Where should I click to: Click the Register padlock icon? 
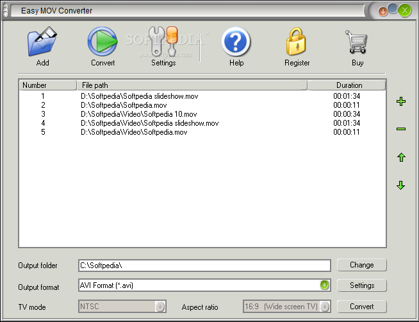(296, 42)
